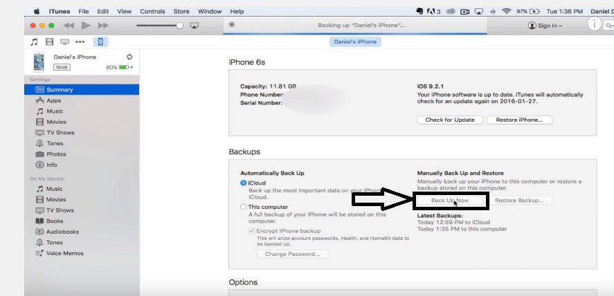Image resolution: width=614 pixels, height=296 pixels.
Task: Click the fast-forward playback button
Action: pos(103,26)
